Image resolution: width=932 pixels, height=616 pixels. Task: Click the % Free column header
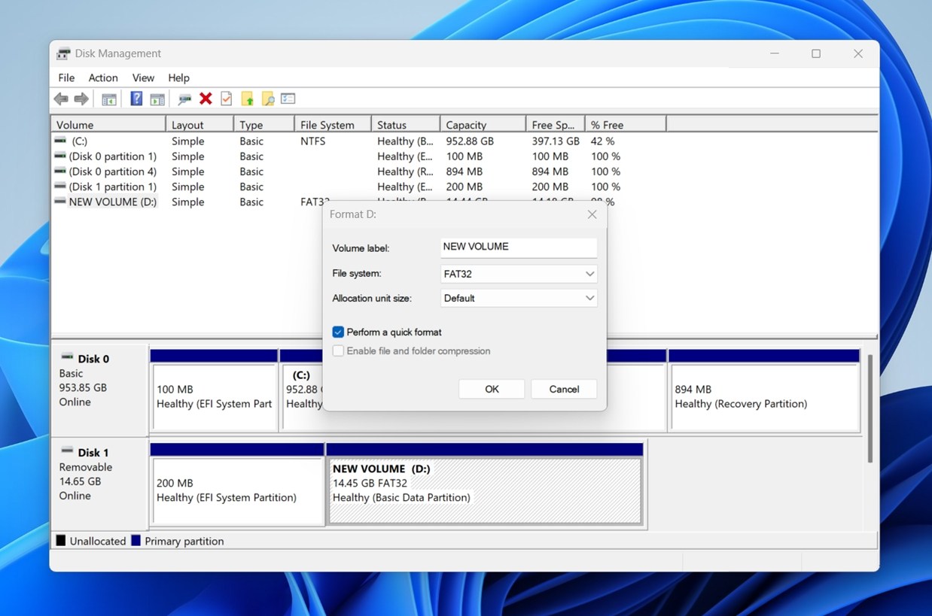[x=626, y=125]
